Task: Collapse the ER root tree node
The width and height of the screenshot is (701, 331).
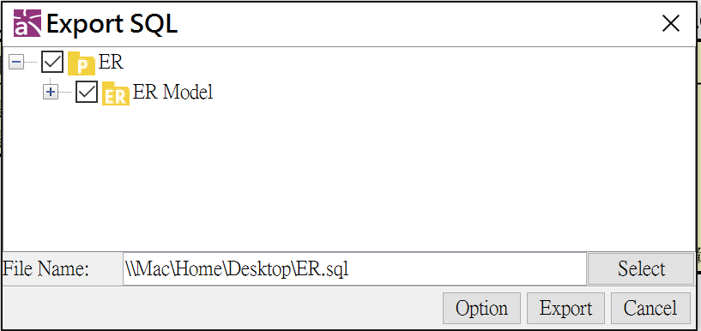Action: click(x=16, y=63)
